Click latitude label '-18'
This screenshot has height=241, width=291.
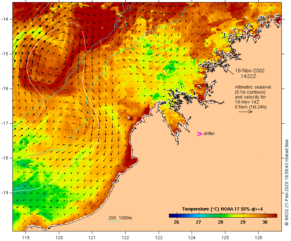5,158
